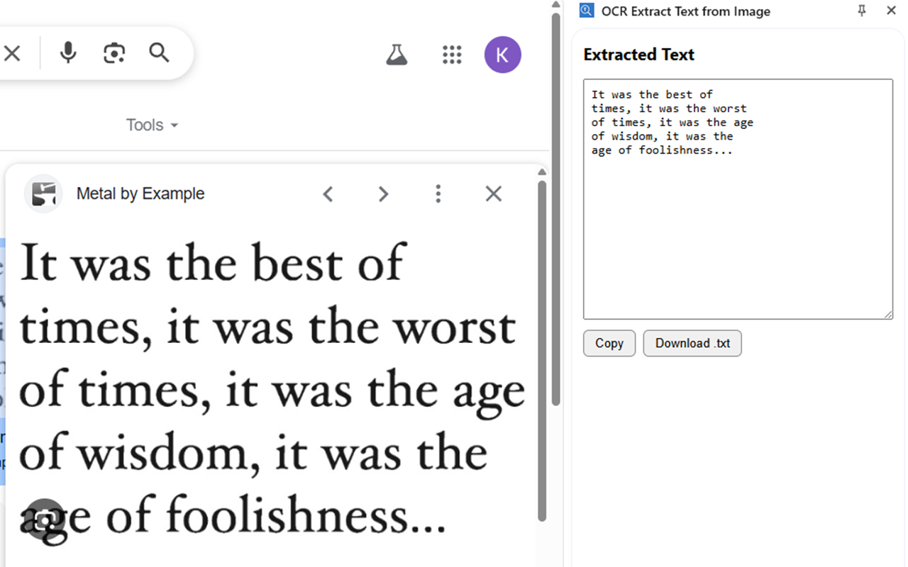Click the Lens icon on the image

pyautogui.click(x=45, y=521)
